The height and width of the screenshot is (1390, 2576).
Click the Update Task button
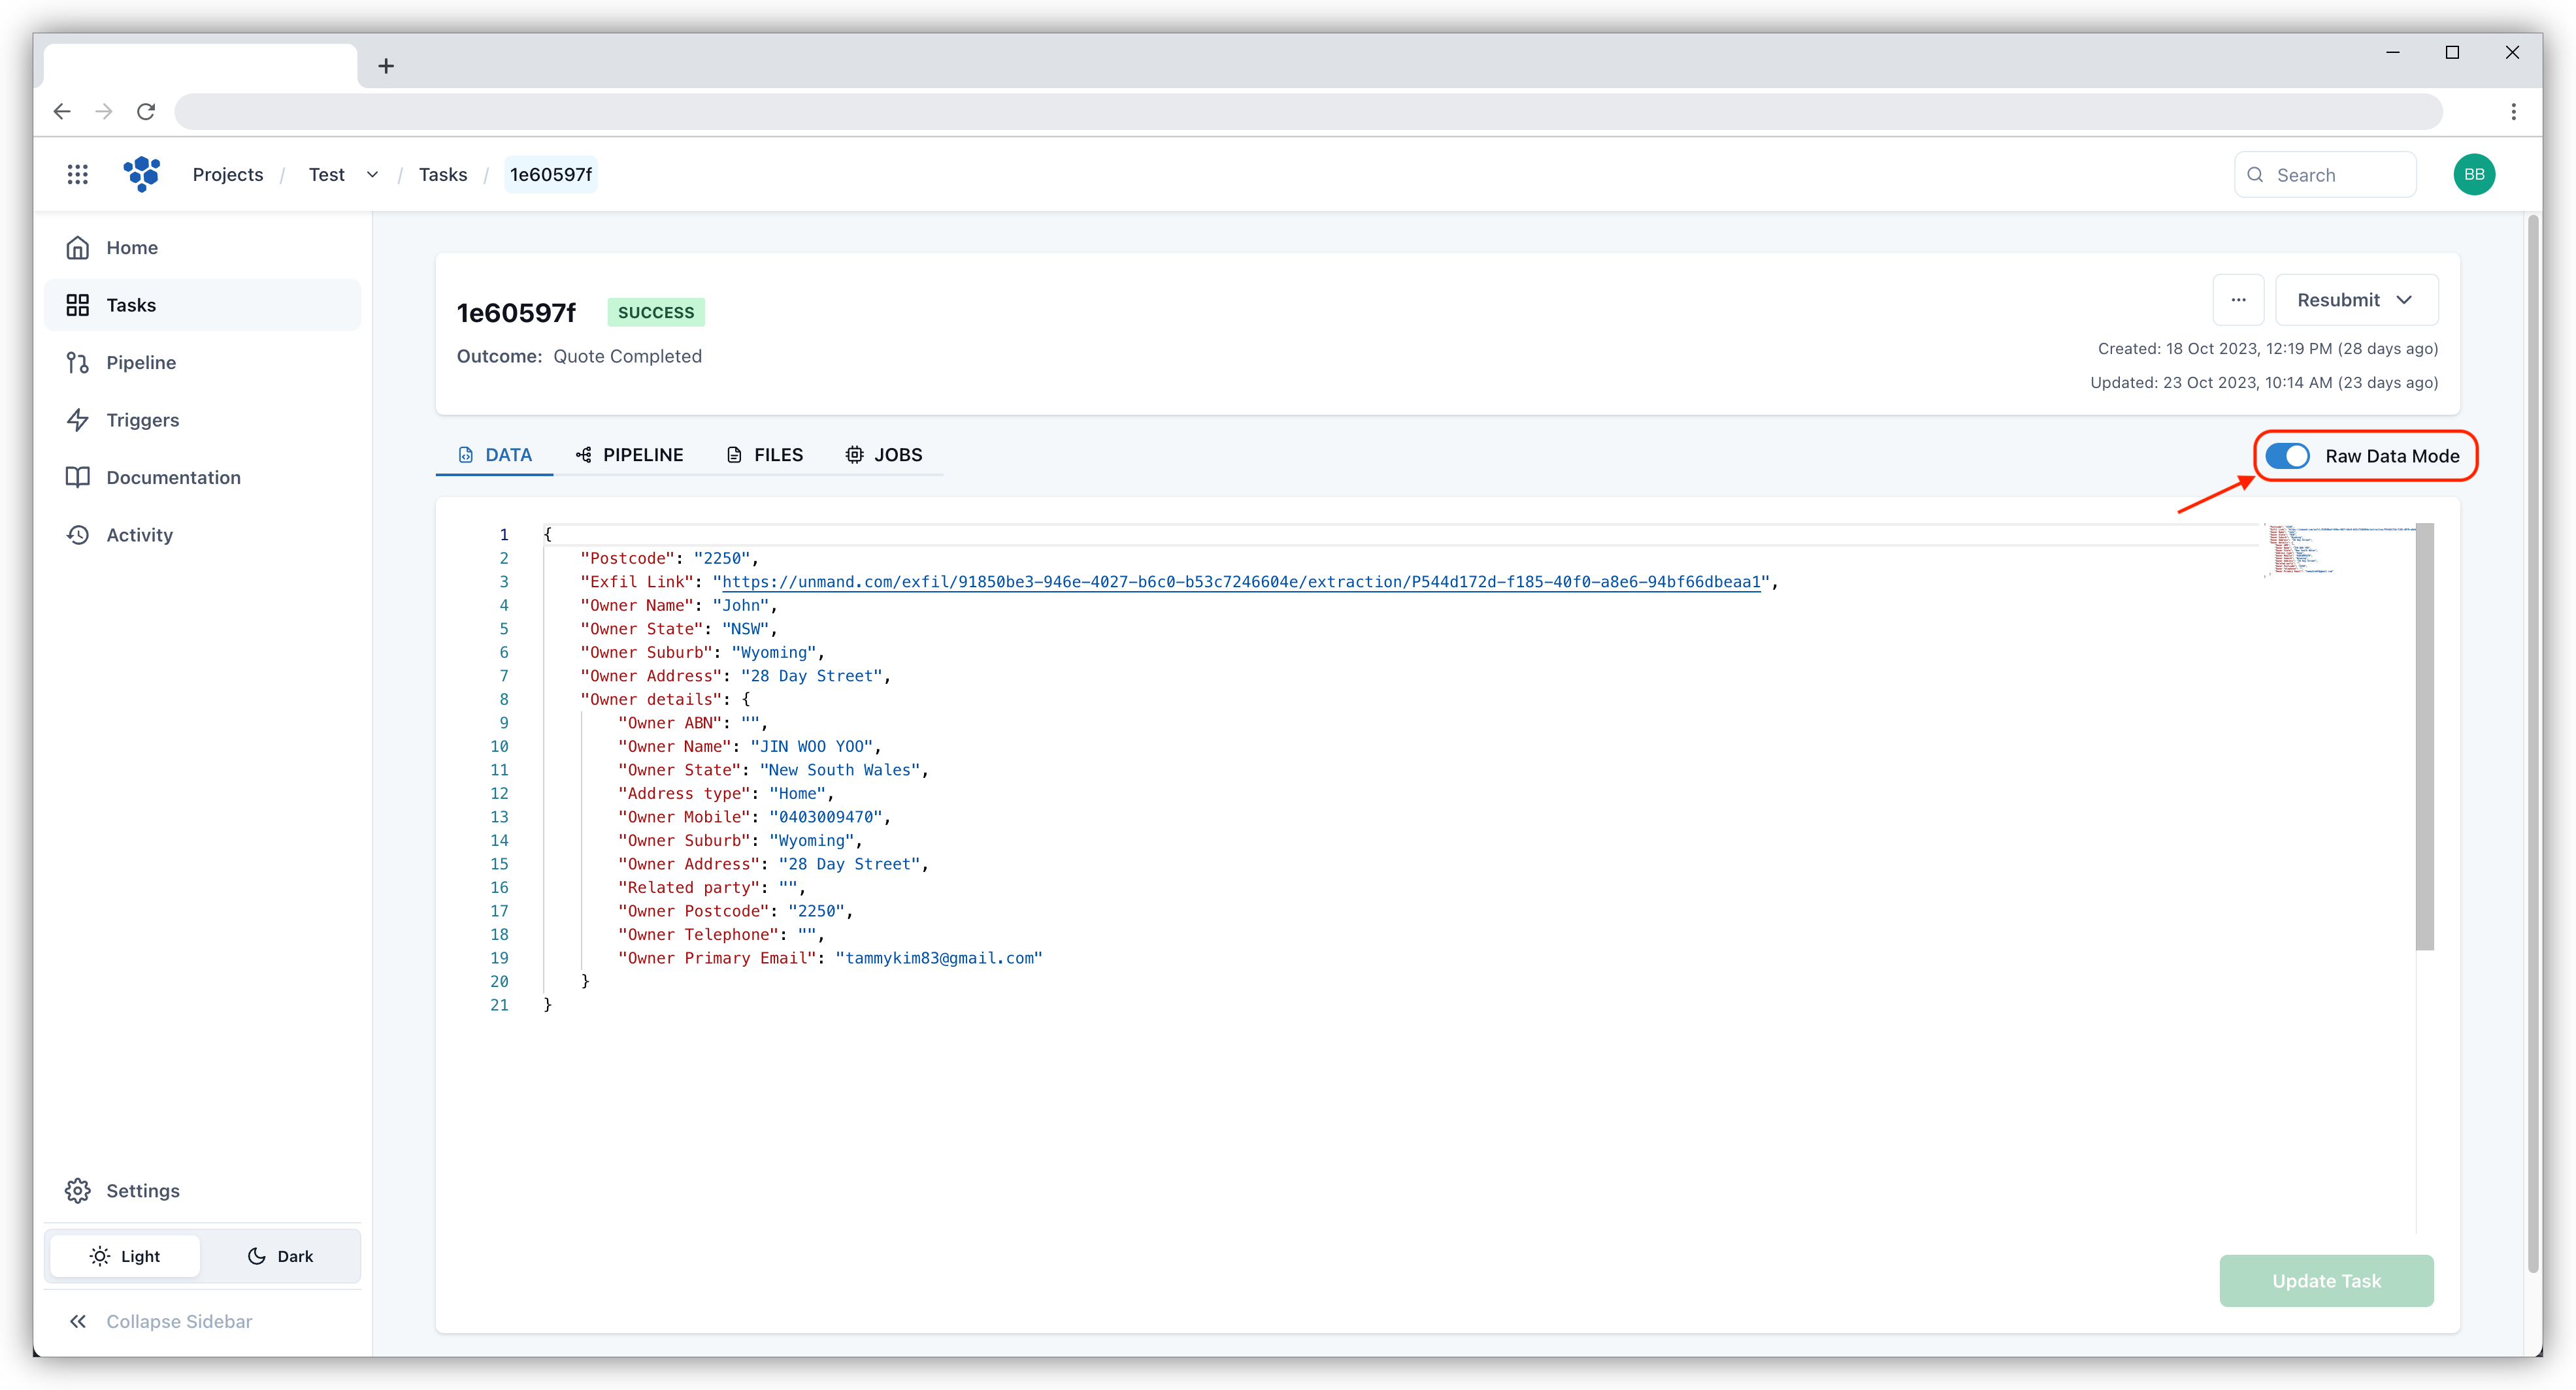[2326, 1281]
